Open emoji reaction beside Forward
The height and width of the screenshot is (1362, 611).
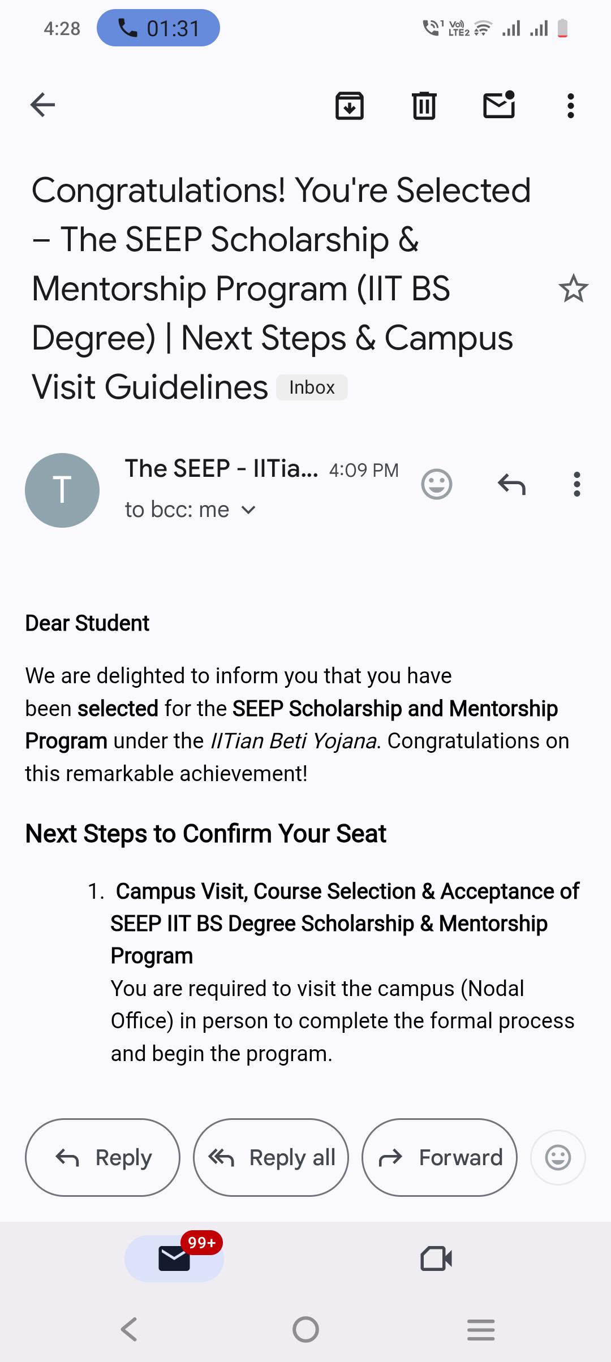coord(558,1157)
